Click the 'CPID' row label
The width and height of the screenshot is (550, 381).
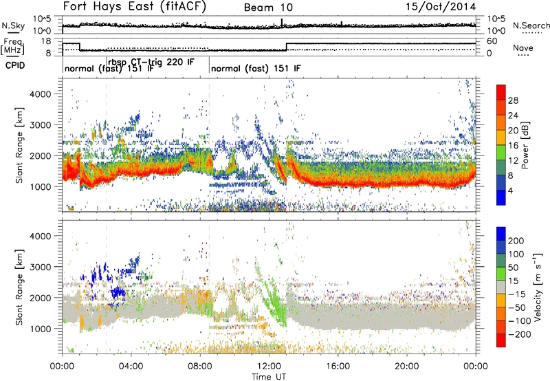click(15, 65)
